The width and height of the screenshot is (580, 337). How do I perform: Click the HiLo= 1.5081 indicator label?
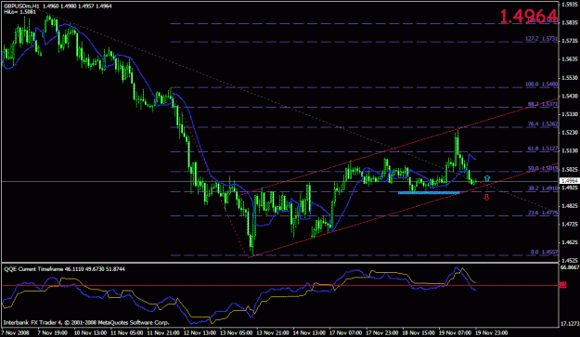20,12
